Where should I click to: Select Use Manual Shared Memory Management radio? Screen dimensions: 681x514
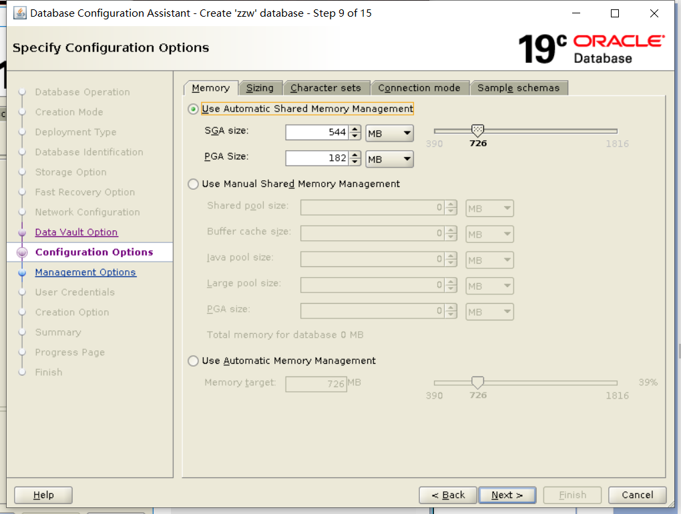coord(193,184)
